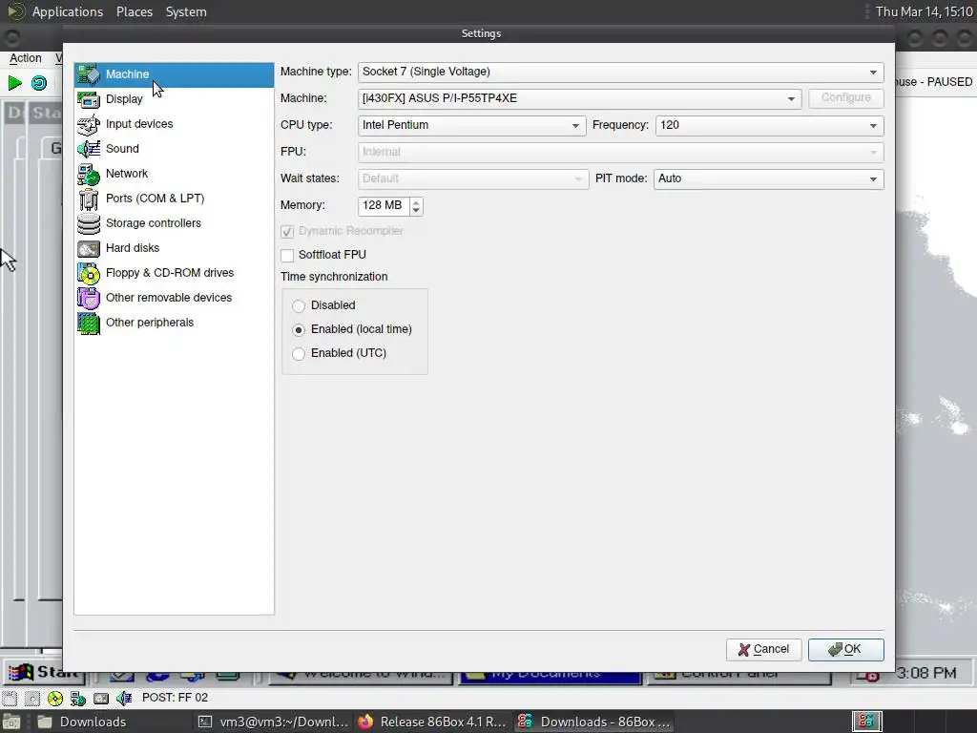This screenshot has width=977, height=733.
Task: Select Enabled (UTC) radio button
Action: 299,353
